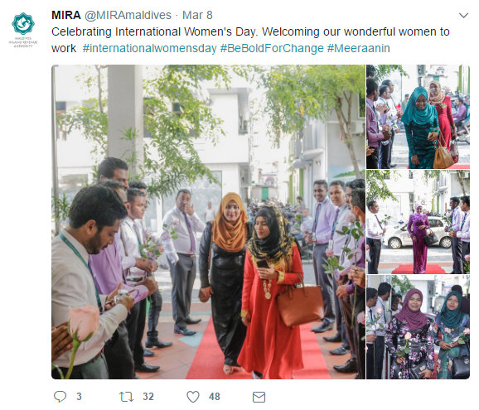Send tweet via direct message envelope
479x410 pixels.
[x=259, y=397]
